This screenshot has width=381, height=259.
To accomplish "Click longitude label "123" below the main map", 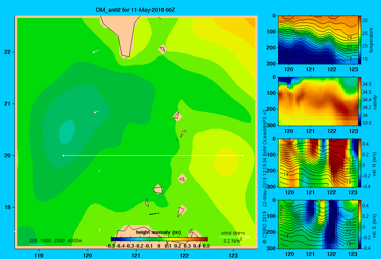I will [x=233, y=255].
